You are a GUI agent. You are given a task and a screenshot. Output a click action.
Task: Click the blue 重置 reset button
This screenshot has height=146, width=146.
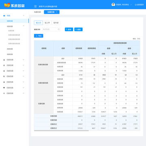click(78, 29)
